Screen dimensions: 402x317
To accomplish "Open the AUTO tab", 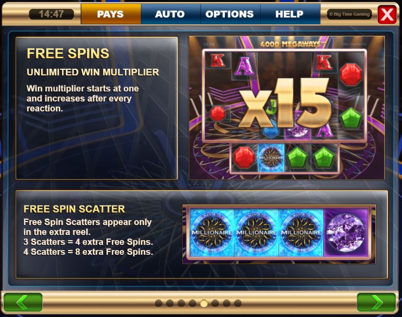I will (x=171, y=14).
